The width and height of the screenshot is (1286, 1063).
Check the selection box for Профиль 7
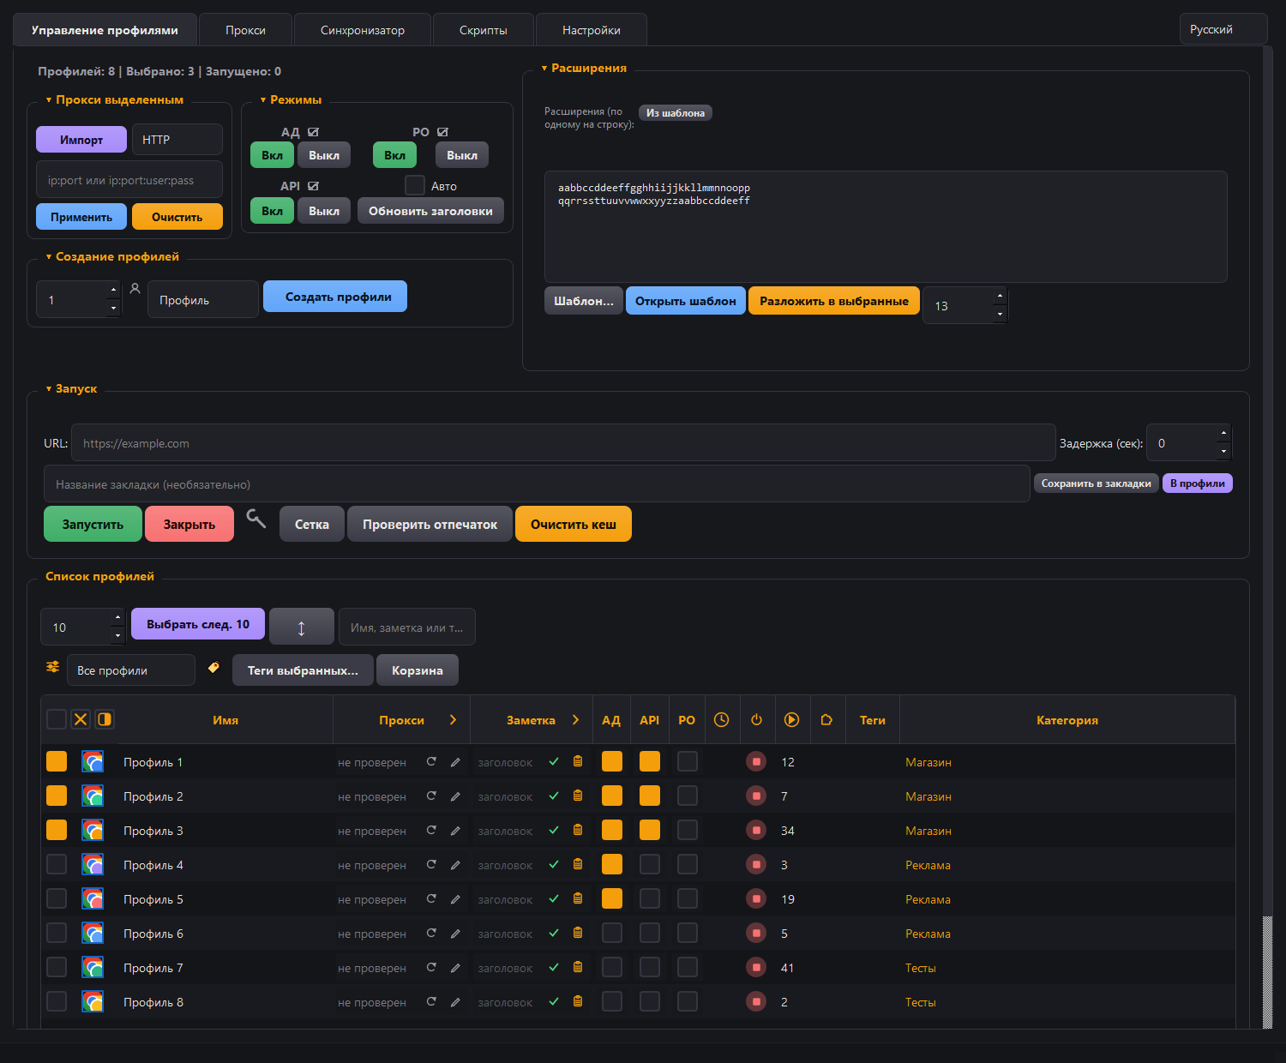click(57, 967)
